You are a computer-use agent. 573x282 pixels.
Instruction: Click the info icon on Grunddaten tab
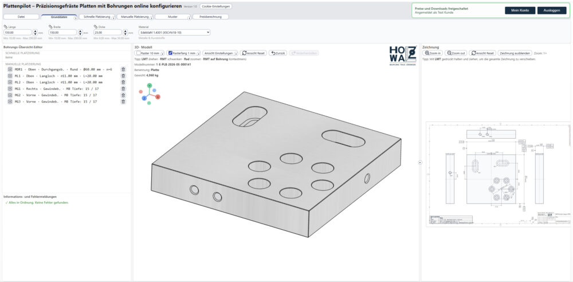tap(75, 18)
